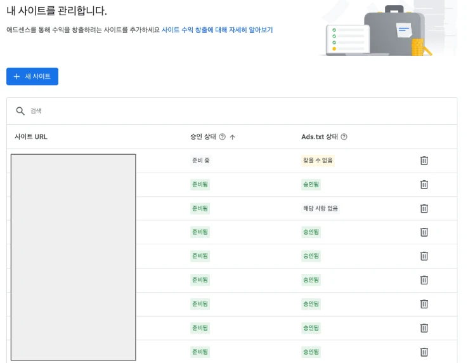This screenshot has height=363, width=468.
Task: Click 준비됨 chip in the 해당 사항 없음 row
Action: (200, 209)
